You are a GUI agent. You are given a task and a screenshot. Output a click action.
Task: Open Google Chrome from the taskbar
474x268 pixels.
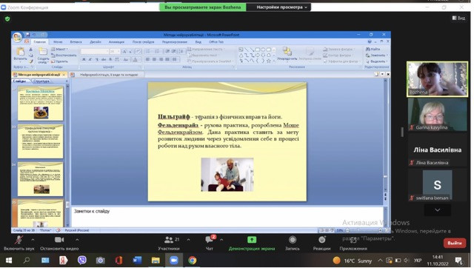pyautogui.click(x=193, y=260)
